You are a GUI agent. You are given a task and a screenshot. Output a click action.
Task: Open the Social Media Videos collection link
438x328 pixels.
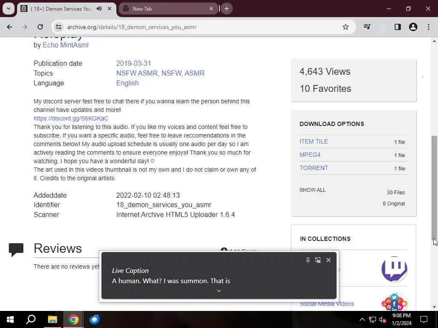(x=327, y=304)
